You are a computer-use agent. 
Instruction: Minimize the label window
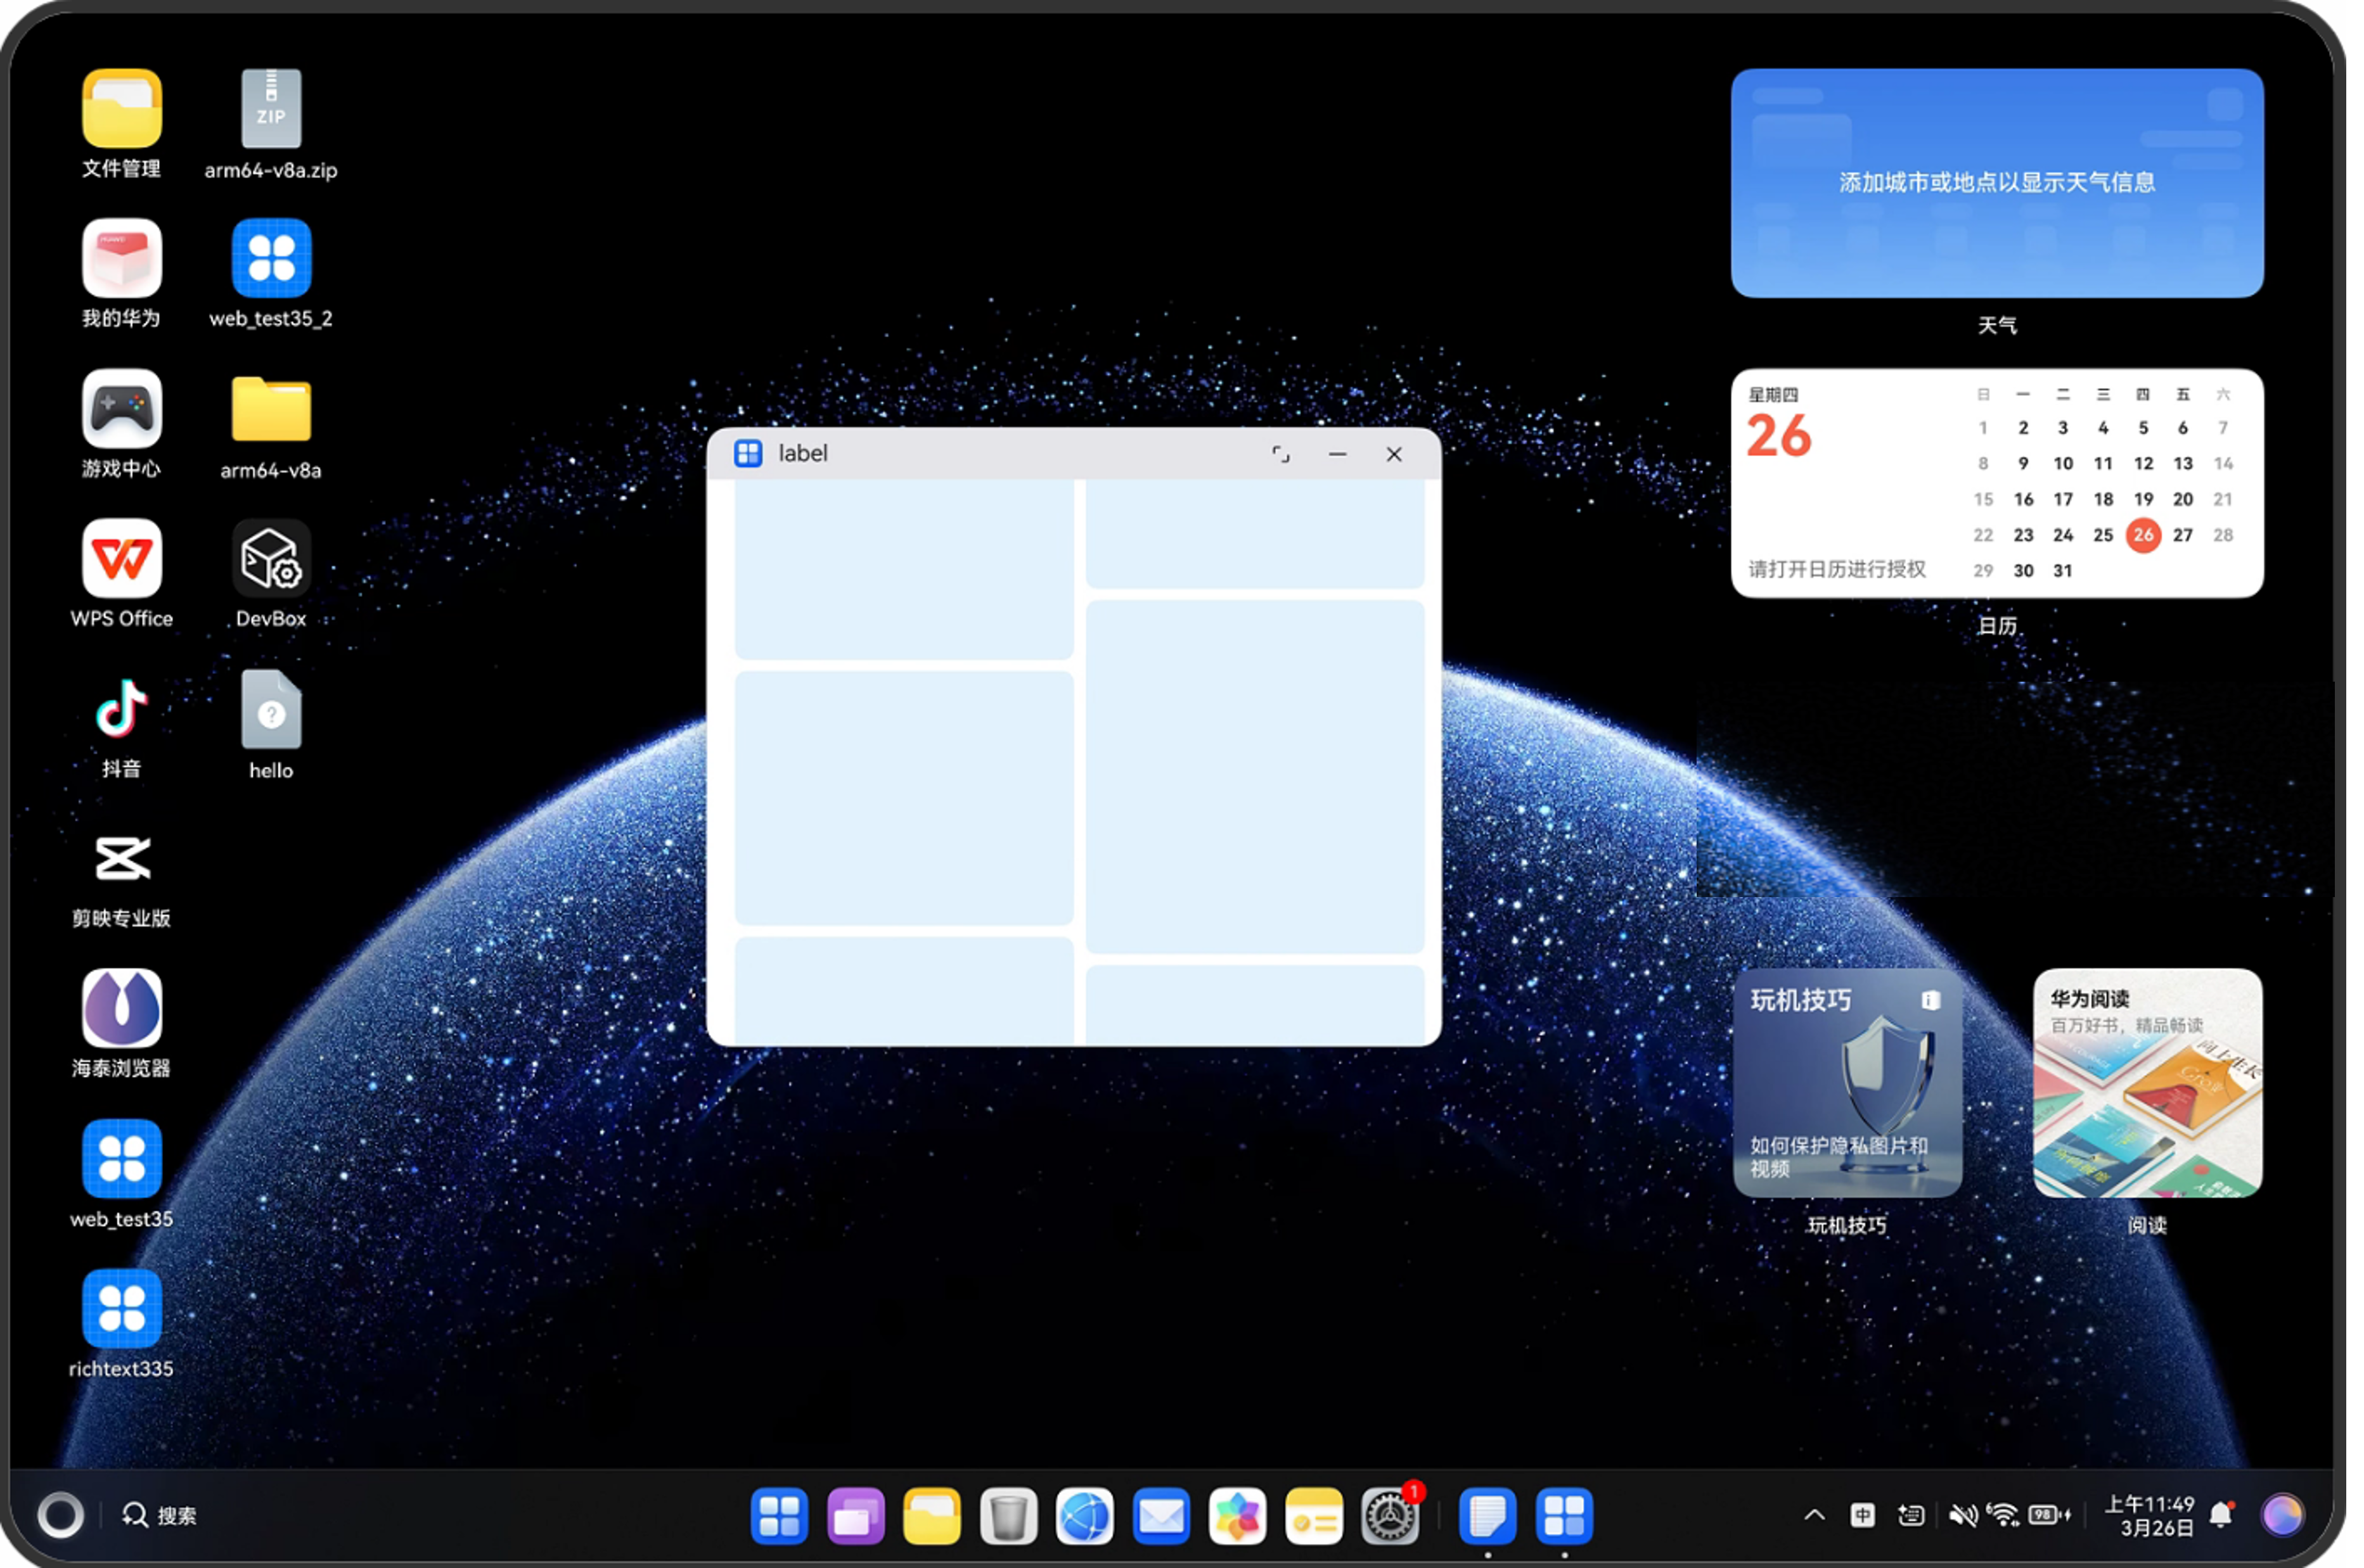coord(1337,454)
